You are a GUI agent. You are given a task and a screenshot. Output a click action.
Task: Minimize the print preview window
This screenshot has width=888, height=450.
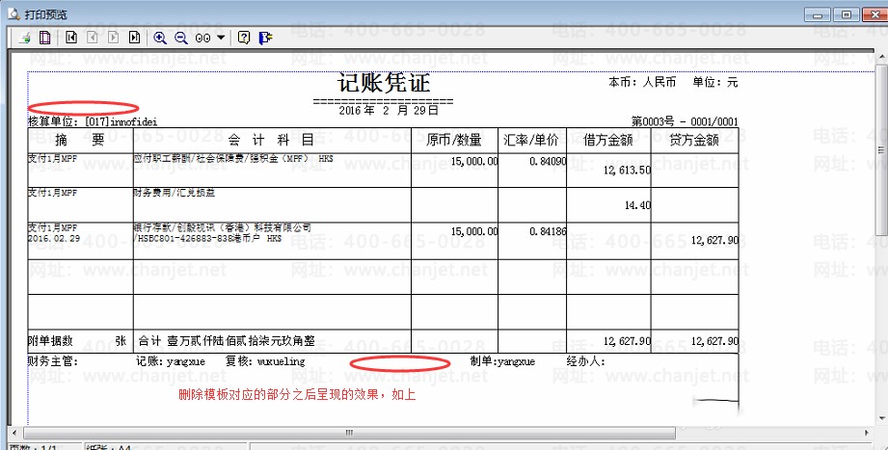pyautogui.click(x=818, y=14)
